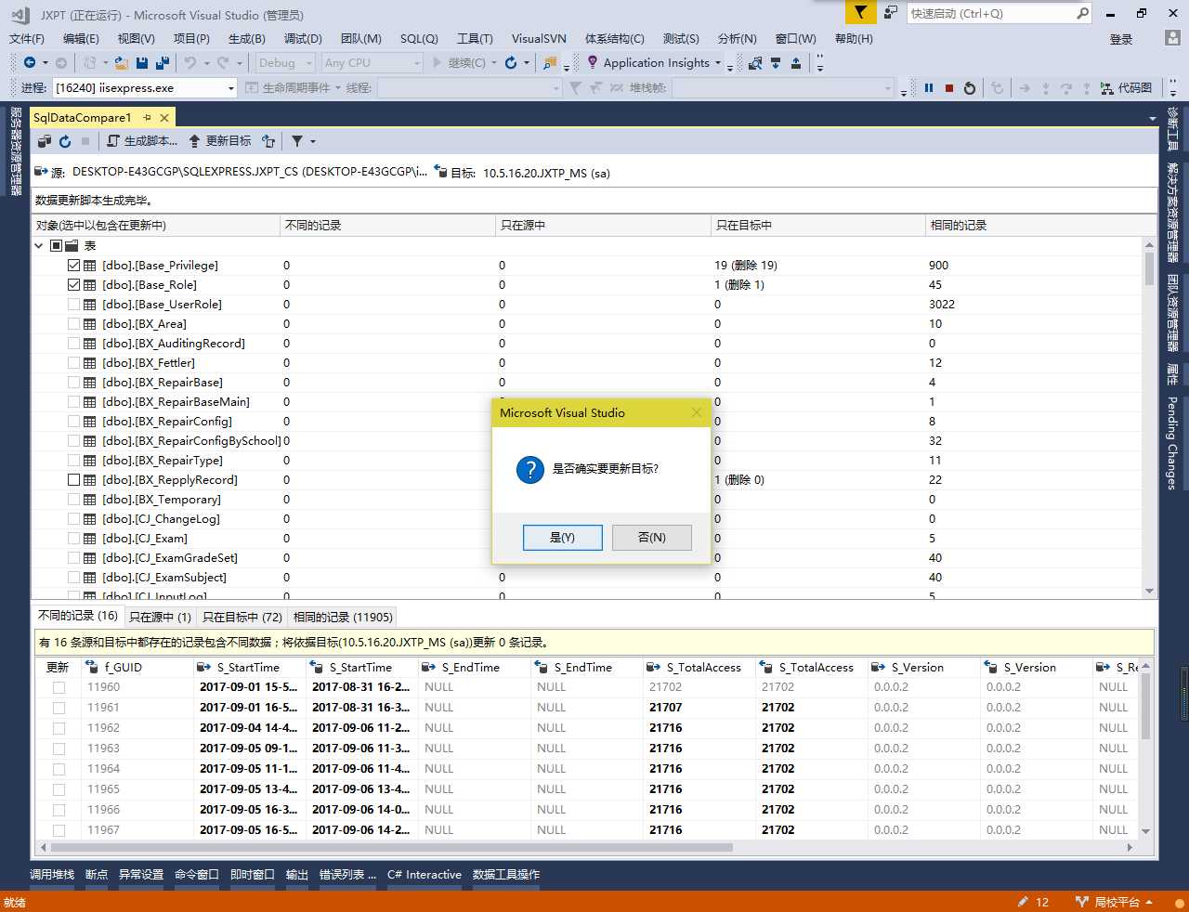Screen dimensions: 1189x912
Task: Click the red stop debugging icon
Action: [x=949, y=87]
